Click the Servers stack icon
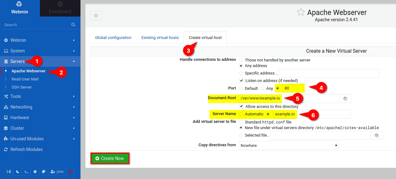The height and width of the screenshot is (179, 396). pos(6,61)
